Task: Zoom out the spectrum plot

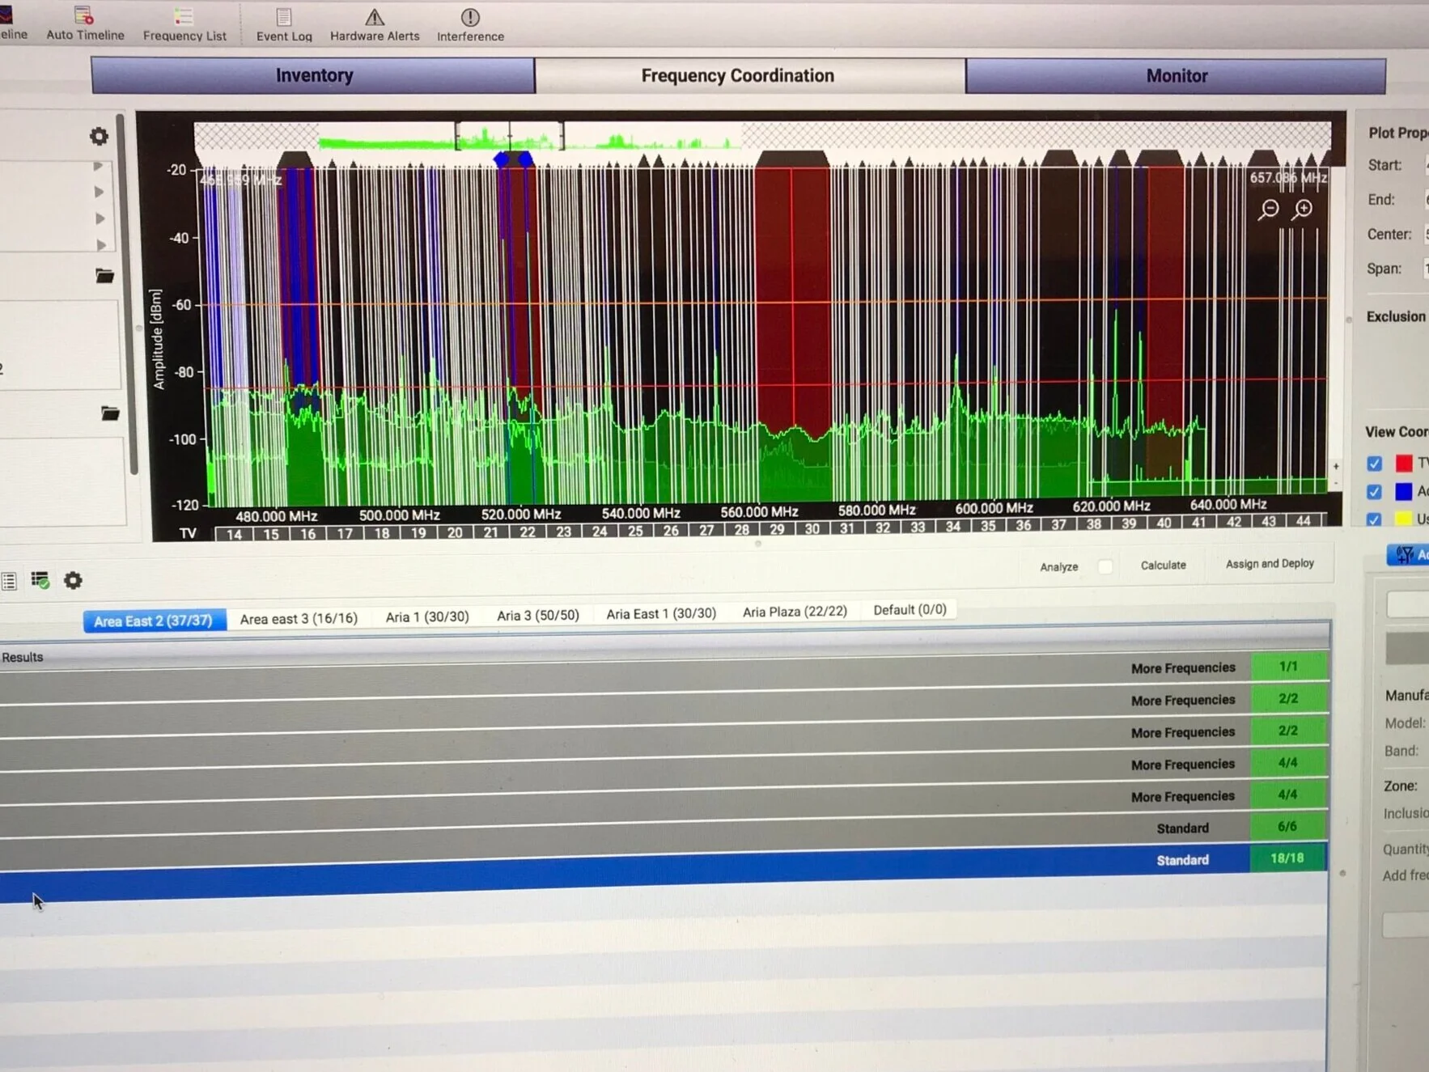Action: 1269,210
